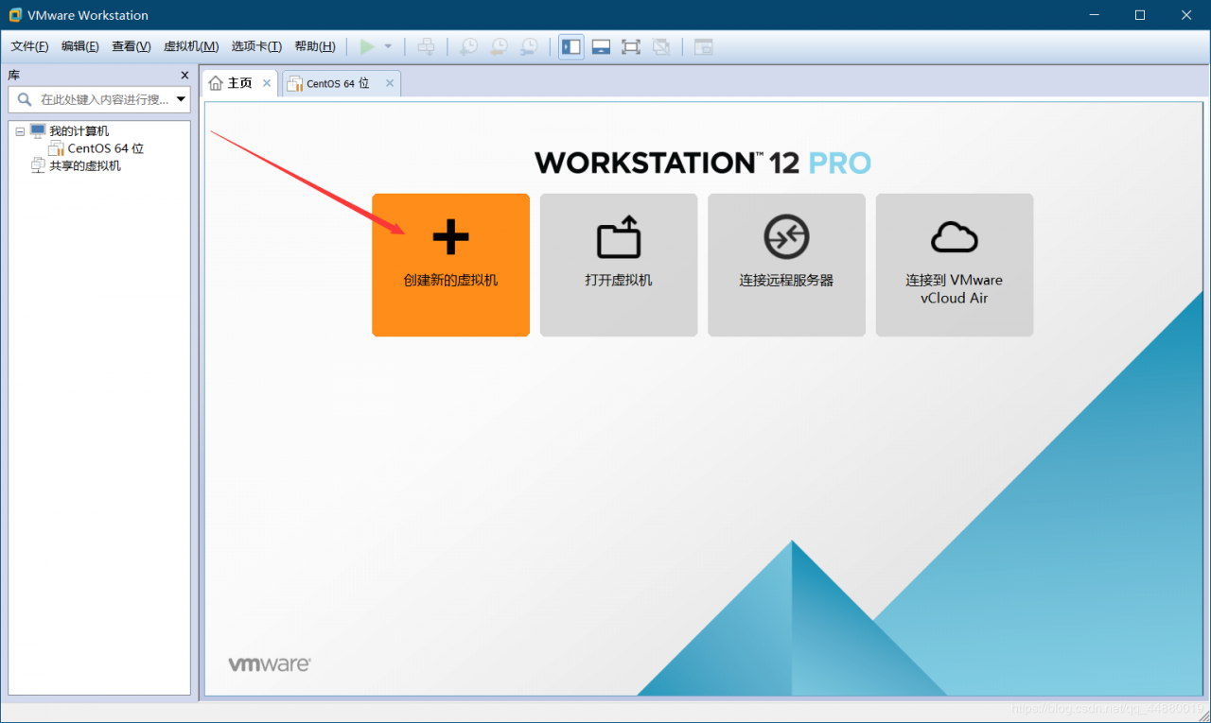
Task: Open the power options dropdown arrow
Action: click(x=388, y=46)
